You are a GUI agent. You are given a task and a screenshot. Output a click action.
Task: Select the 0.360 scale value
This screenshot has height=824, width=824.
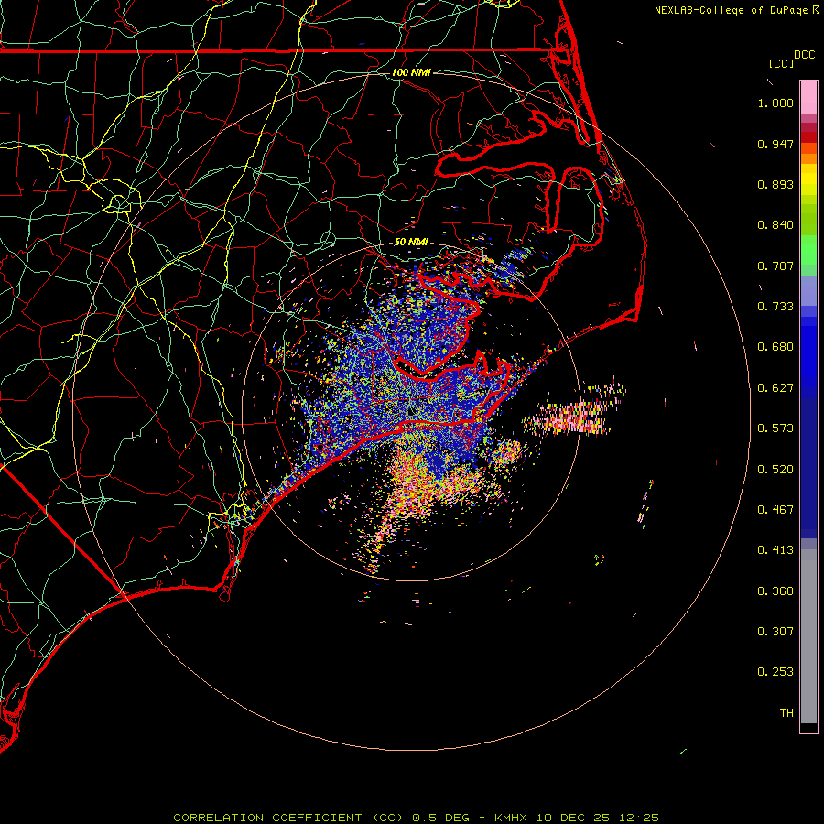coord(775,591)
